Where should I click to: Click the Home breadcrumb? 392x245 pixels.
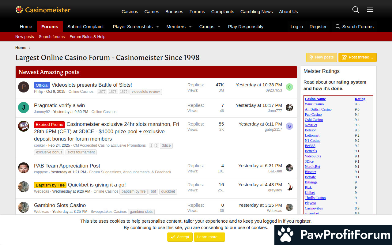(21, 48)
